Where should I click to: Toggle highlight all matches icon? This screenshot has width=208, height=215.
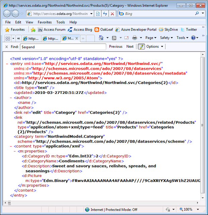(141, 47)
